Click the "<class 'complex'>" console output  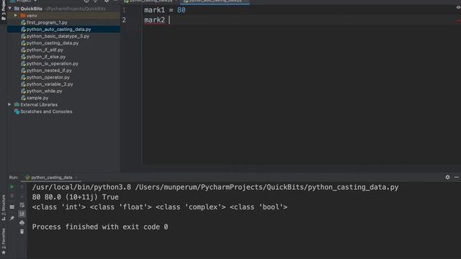point(190,207)
